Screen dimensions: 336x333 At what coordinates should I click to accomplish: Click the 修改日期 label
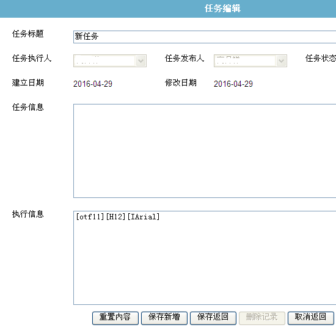coord(181,82)
